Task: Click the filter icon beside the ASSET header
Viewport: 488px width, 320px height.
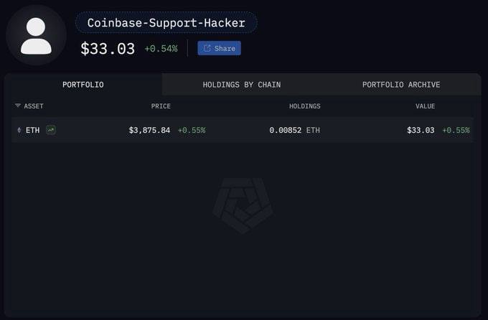Action: [18, 106]
